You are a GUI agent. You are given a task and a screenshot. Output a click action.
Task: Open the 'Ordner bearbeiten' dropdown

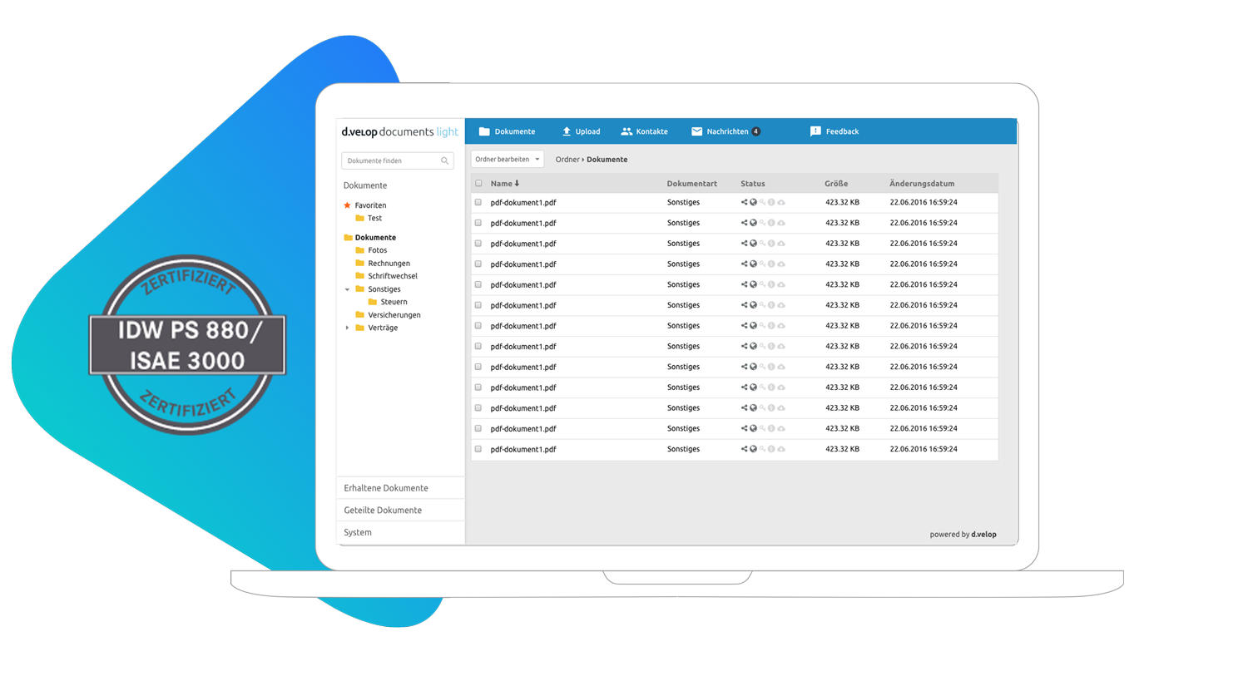click(x=508, y=160)
